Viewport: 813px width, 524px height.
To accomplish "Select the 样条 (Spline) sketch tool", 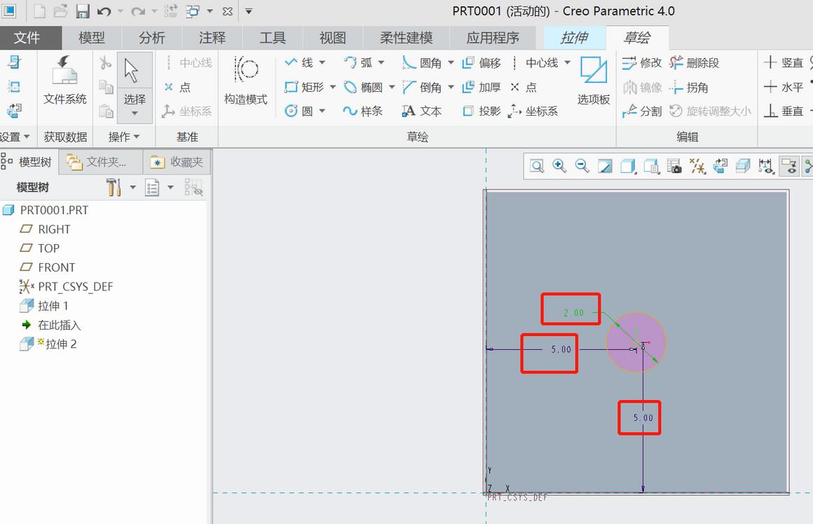I will point(363,111).
